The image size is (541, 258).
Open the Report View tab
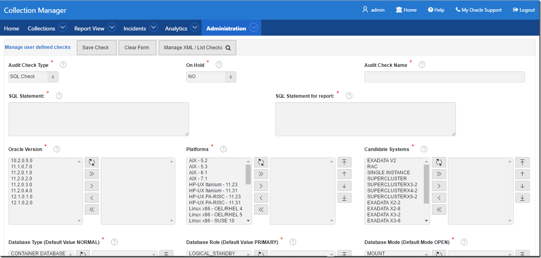pyautogui.click(x=89, y=28)
